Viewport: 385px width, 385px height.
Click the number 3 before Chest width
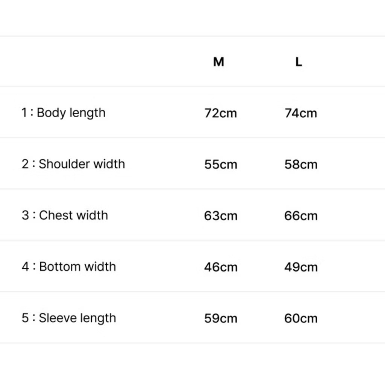coord(25,215)
